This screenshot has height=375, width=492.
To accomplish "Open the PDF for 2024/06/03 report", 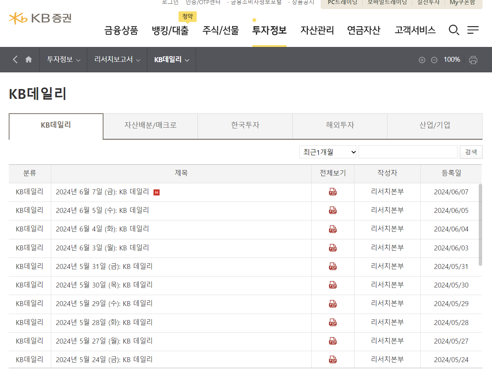I will (x=333, y=248).
